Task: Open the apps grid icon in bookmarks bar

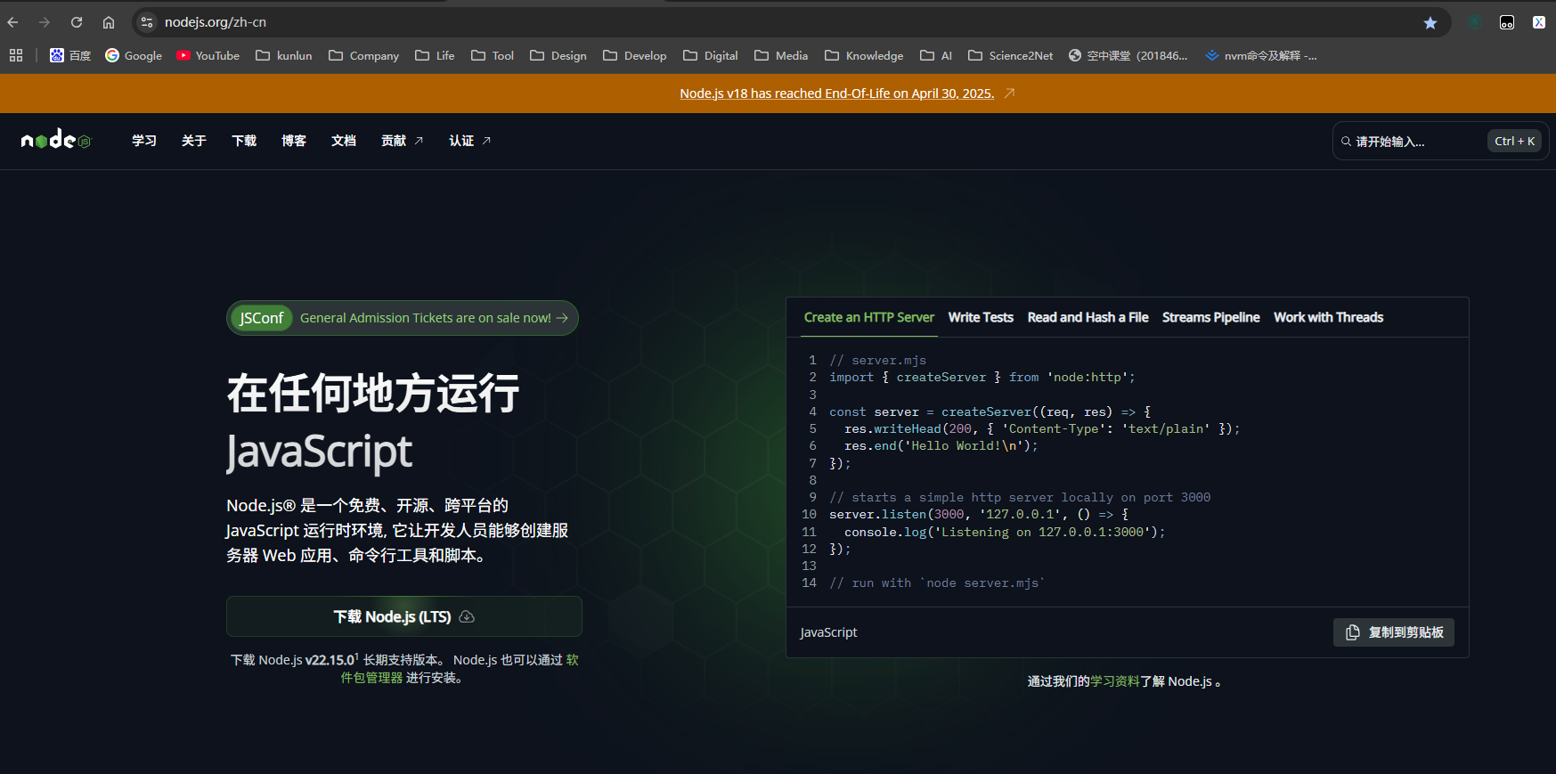Action: pyautogui.click(x=16, y=55)
